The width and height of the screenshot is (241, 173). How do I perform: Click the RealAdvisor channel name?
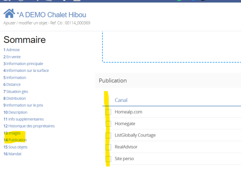click(126, 147)
